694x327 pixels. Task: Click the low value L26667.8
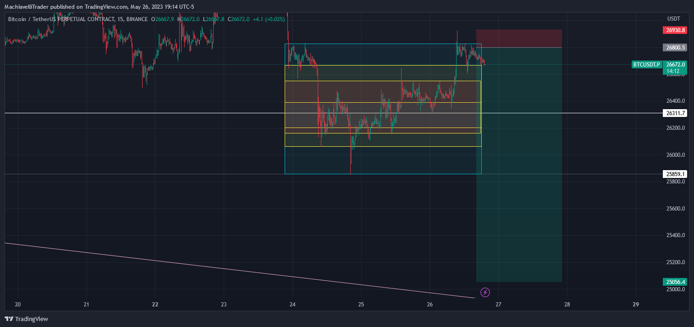point(215,19)
